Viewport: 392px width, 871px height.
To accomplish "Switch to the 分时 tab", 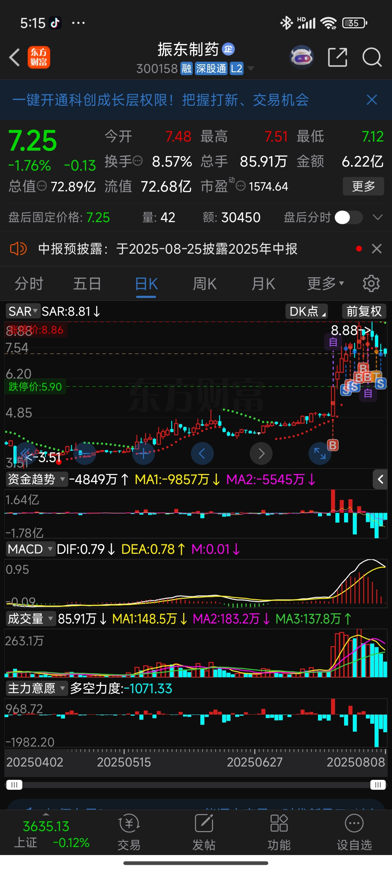I will (29, 283).
